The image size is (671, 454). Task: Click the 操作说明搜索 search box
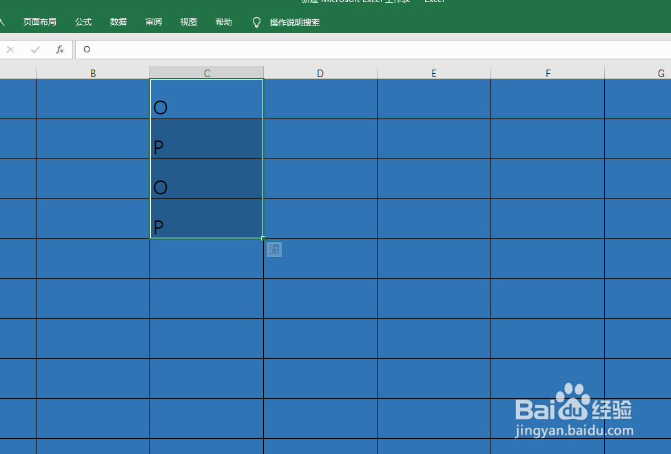pyautogui.click(x=295, y=23)
